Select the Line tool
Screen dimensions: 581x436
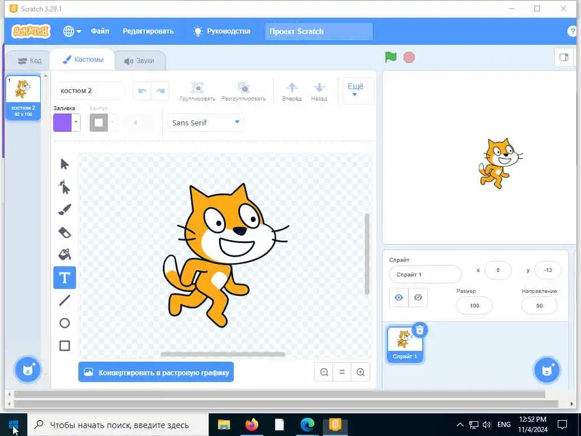(x=65, y=300)
